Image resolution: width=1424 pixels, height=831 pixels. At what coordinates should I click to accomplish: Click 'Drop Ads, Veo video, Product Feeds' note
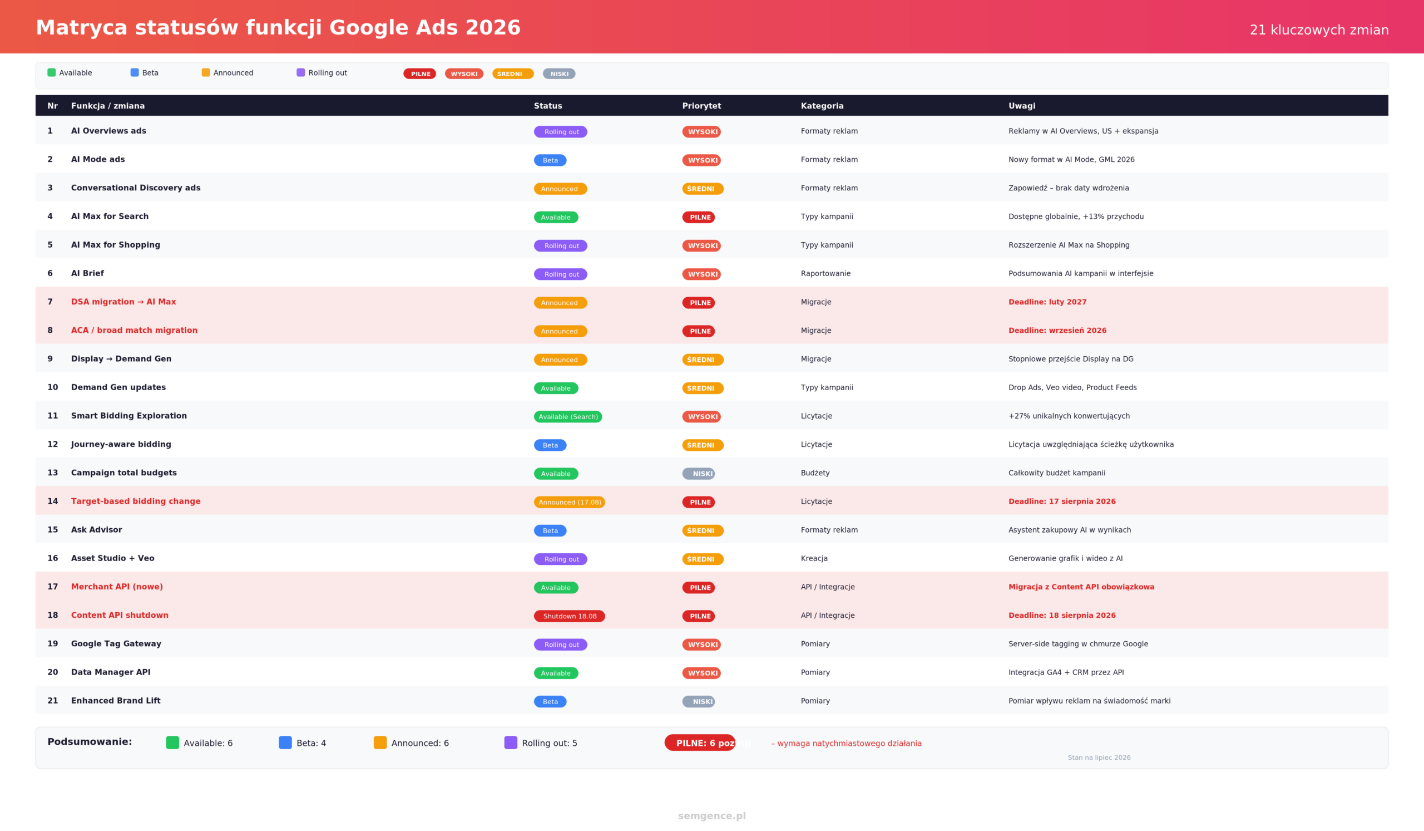tap(1072, 387)
